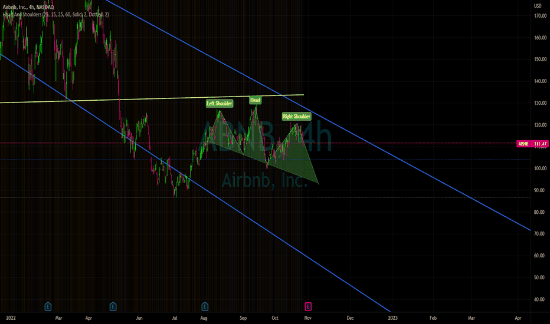Open the May earnings E marker
The width and height of the screenshot is (550, 324).
coord(113,307)
